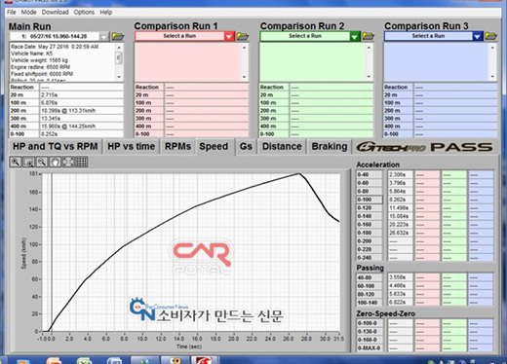The width and height of the screenshot is (507, 364).
Task: Click the 0-100-0 Zero-Speed-Zero button
Action: click(x=370, y=323)
